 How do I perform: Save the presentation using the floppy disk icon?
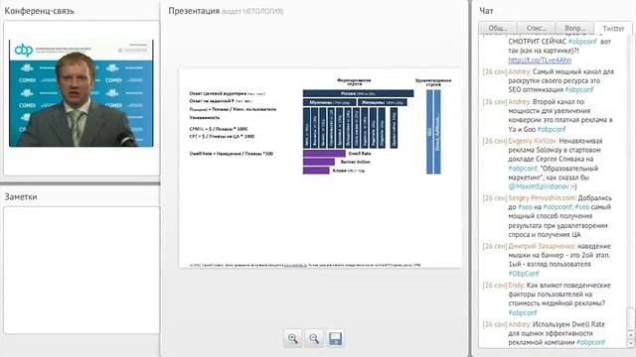(x=335, y=338)
